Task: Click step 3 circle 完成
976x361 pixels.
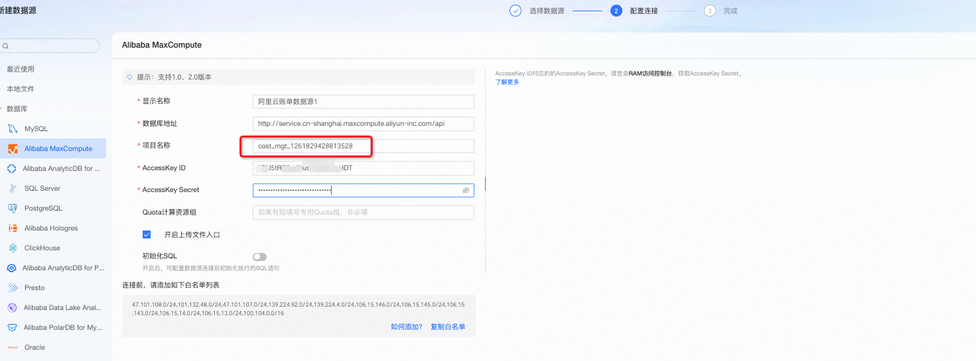Action: (x=710, y=11)
